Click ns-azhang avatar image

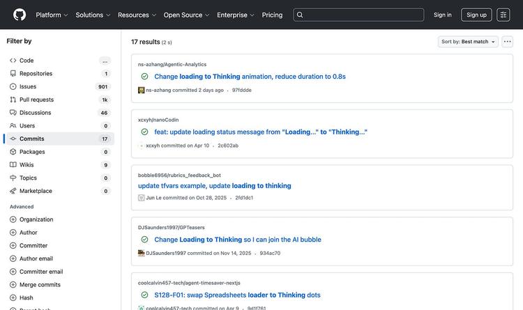click(141, 90)
